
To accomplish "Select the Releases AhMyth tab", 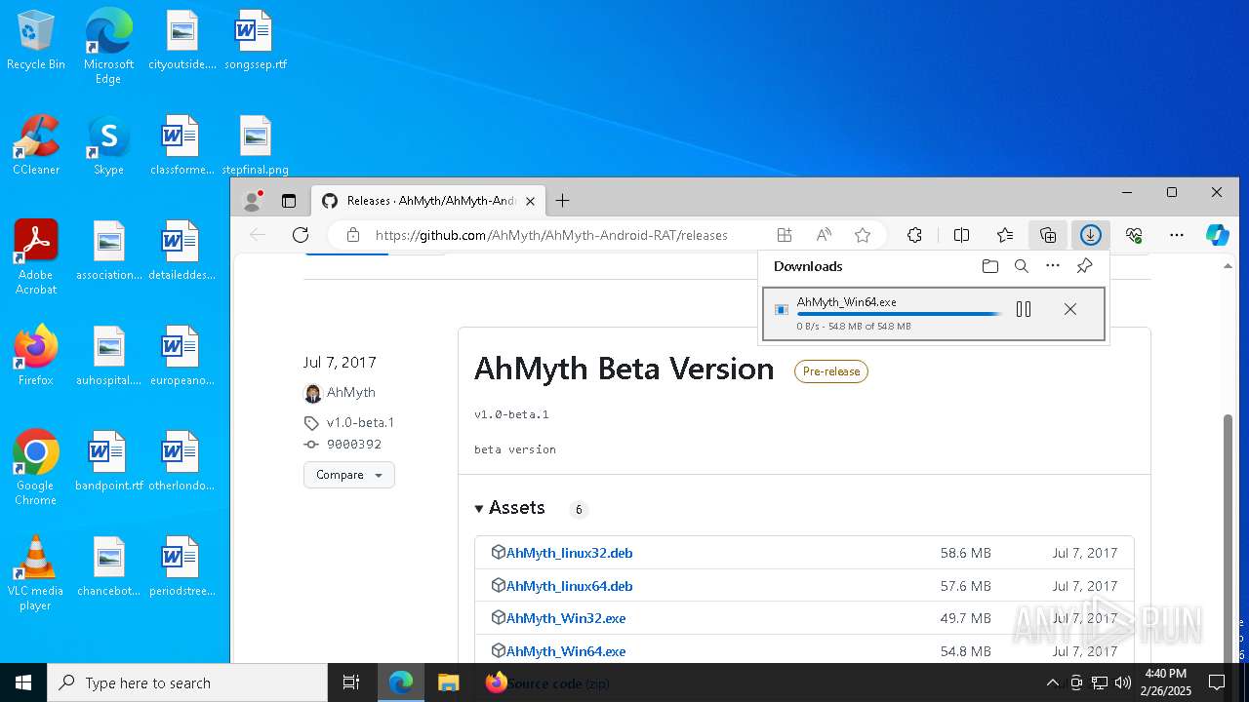I will (x=429, y=201).
